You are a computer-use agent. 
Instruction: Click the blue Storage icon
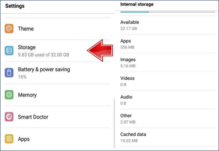(9, 50)
